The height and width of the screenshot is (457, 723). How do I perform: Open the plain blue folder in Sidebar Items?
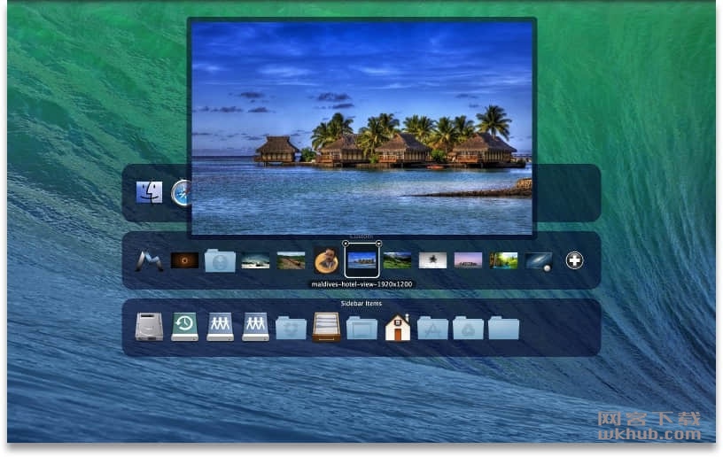tap(503, 328)
